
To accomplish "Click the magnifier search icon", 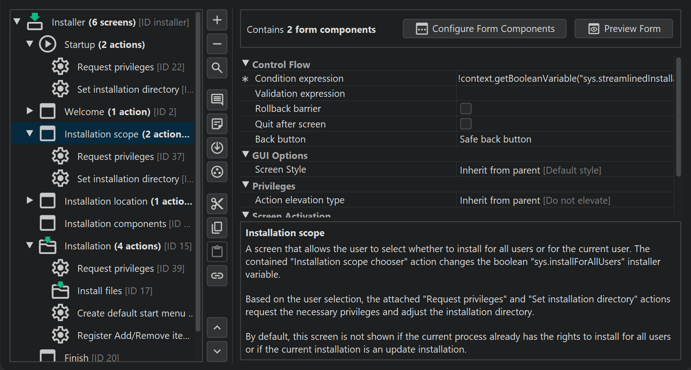I will click(217, 69).
